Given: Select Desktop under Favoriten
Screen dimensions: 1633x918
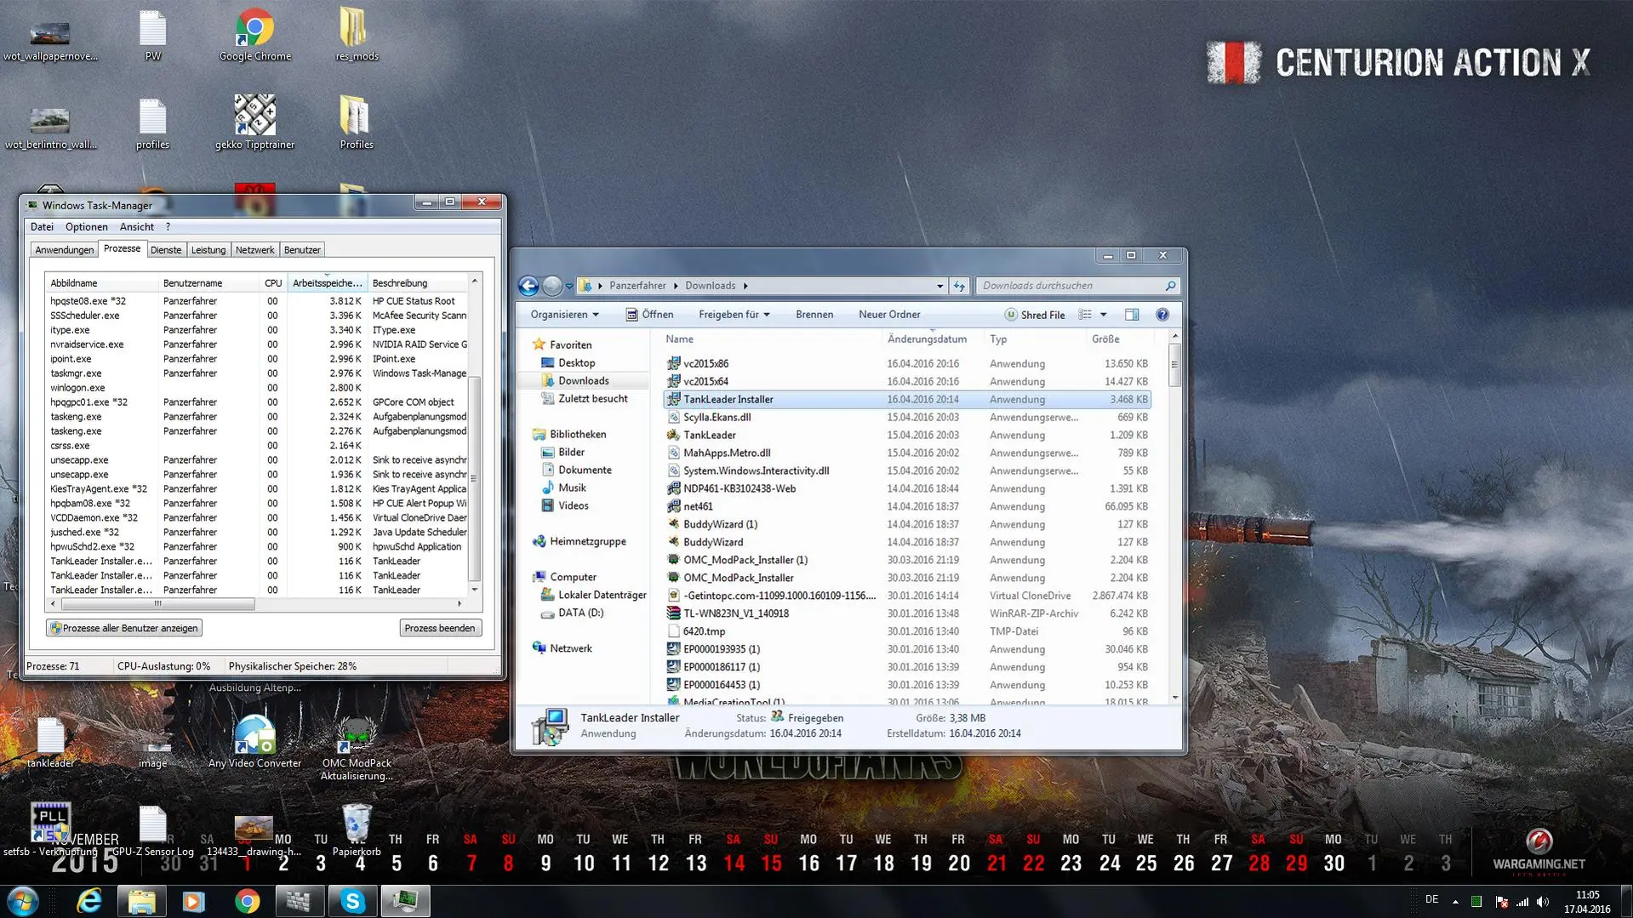Looking at the screenshot, I should [576, 363].
